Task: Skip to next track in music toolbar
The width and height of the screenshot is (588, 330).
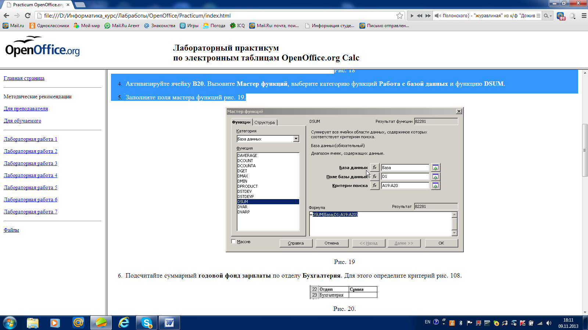Action: click(428, 16)
